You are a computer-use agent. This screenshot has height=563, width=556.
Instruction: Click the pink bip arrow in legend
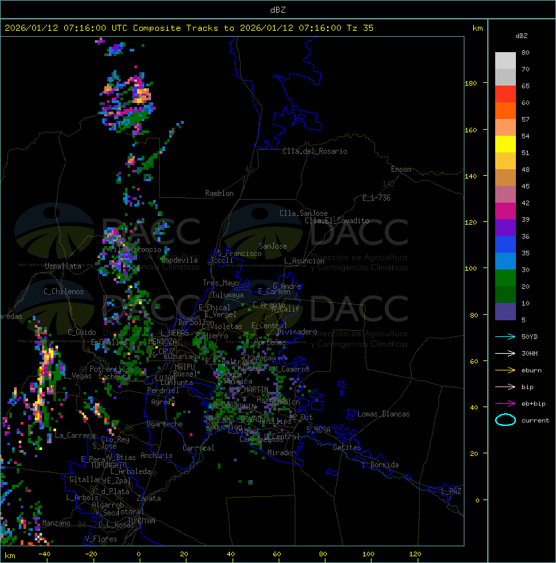click(505, 387)
